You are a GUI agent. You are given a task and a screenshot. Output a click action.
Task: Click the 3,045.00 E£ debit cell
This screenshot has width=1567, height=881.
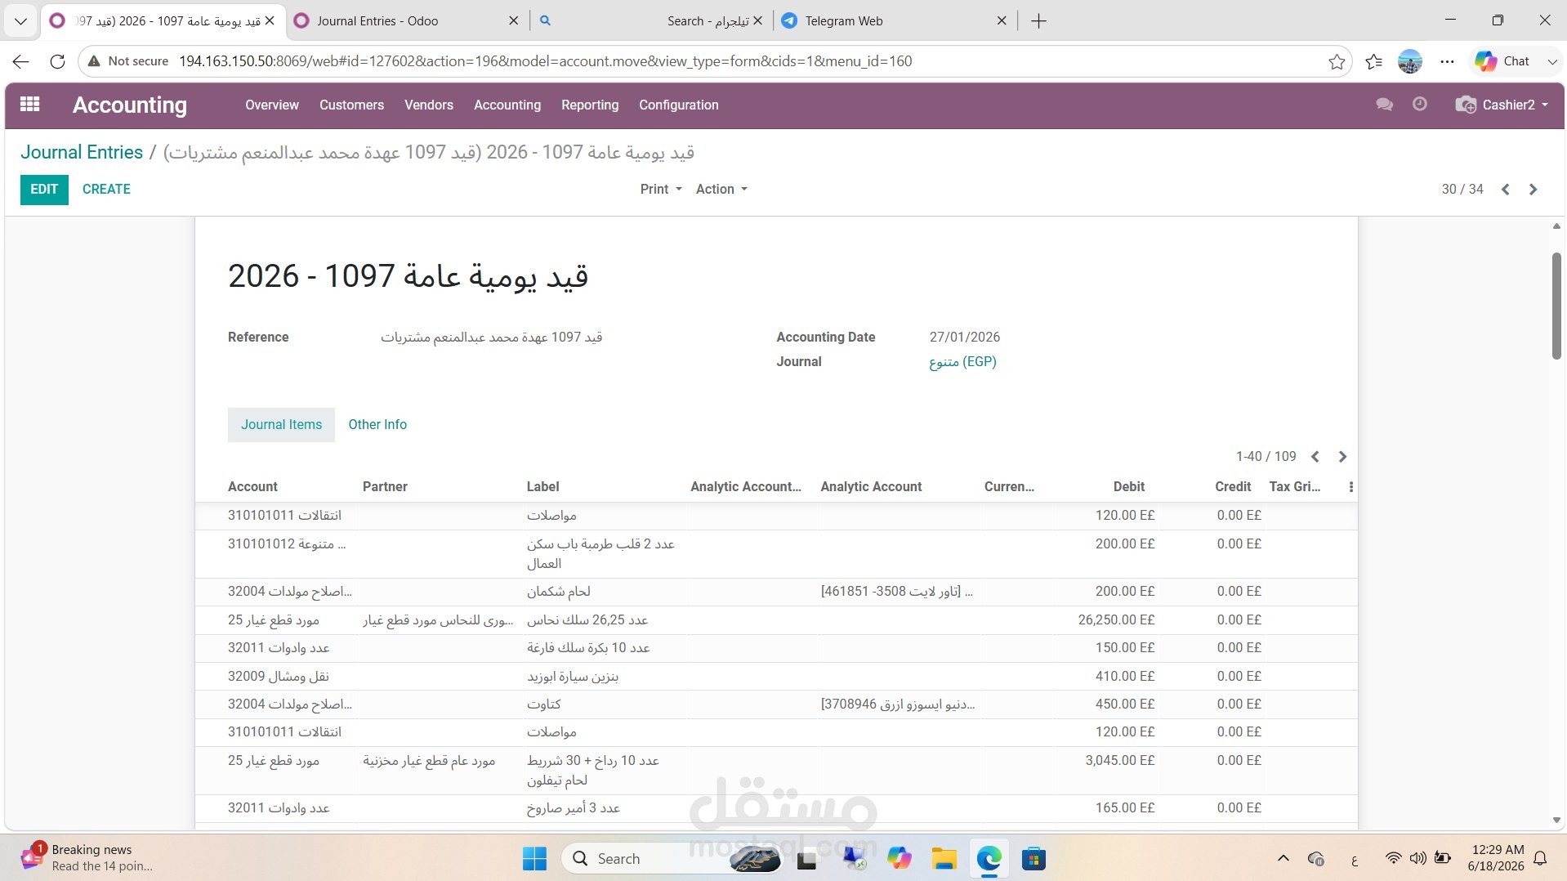coord(1119,761)
